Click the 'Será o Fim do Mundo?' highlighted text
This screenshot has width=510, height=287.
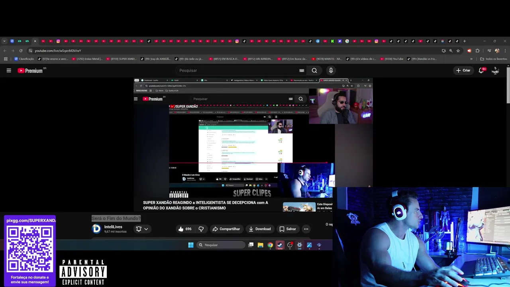[x=116, y=218]
